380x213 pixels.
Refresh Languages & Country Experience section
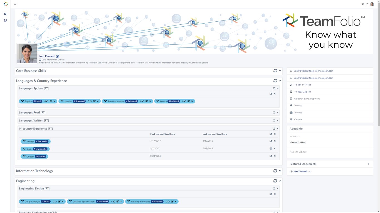(x=275, y=81)
